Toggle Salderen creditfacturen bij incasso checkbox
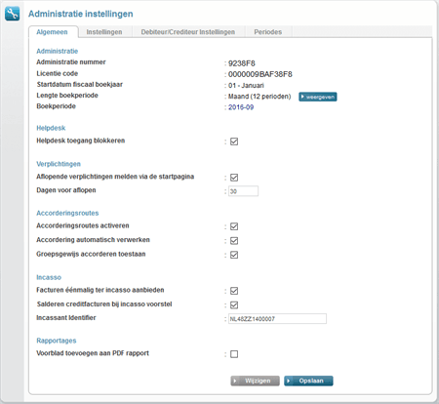This screenshot has width=439, height=404. (x=234, y=304)
